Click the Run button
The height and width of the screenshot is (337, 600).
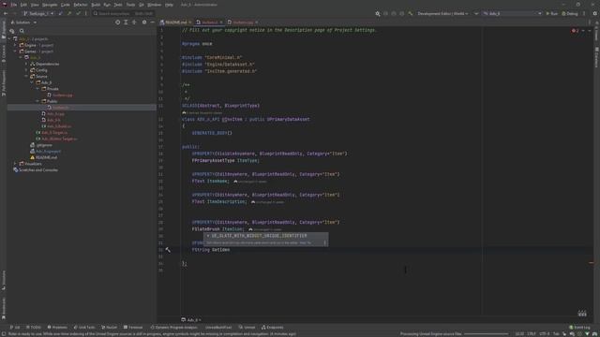[552, 13]
